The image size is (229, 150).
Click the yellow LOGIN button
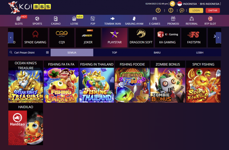pos(196,10)
